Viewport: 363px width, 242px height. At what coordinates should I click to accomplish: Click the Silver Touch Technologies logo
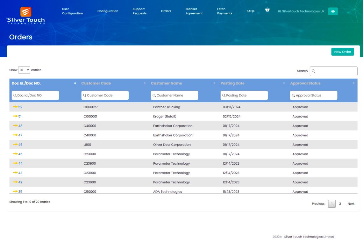[26, 16]
